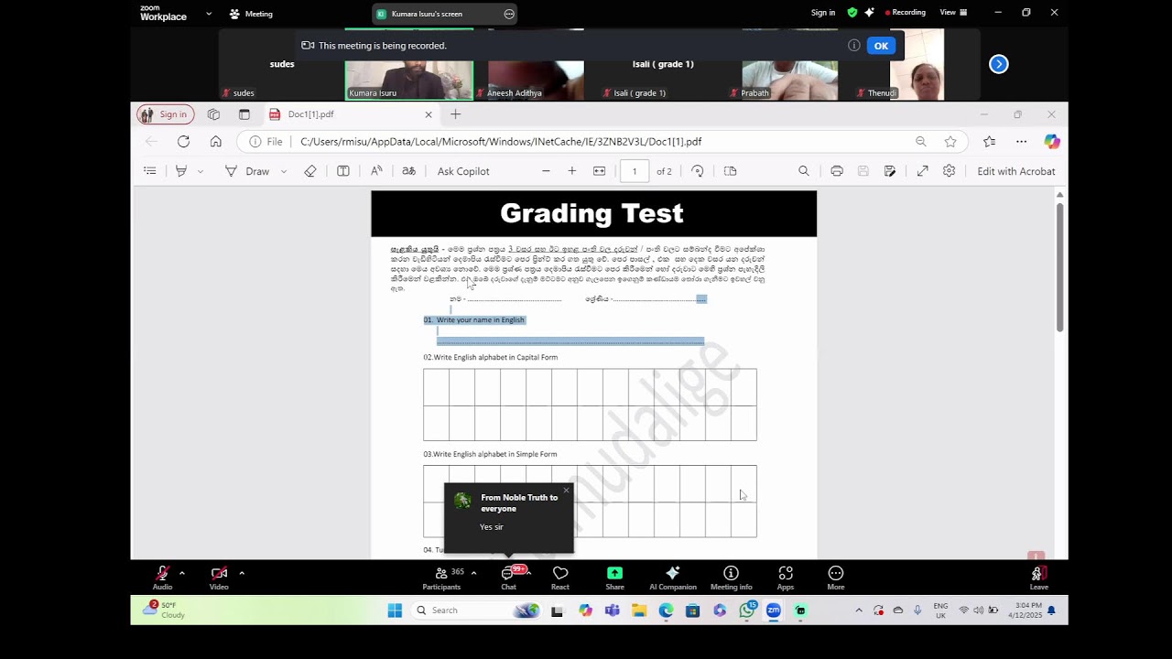This screenshot has width=1172, height=659.
Task: Click the recording notice info icon
Action: coord(853,46)
